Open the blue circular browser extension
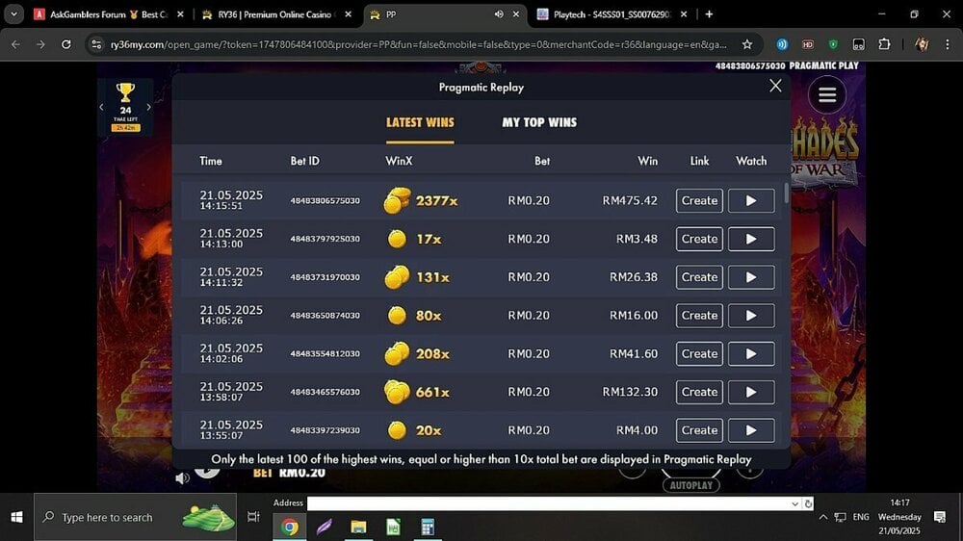The height and width of the screenshot is (541, 963). pyautogui.click(x=782, y=44)
